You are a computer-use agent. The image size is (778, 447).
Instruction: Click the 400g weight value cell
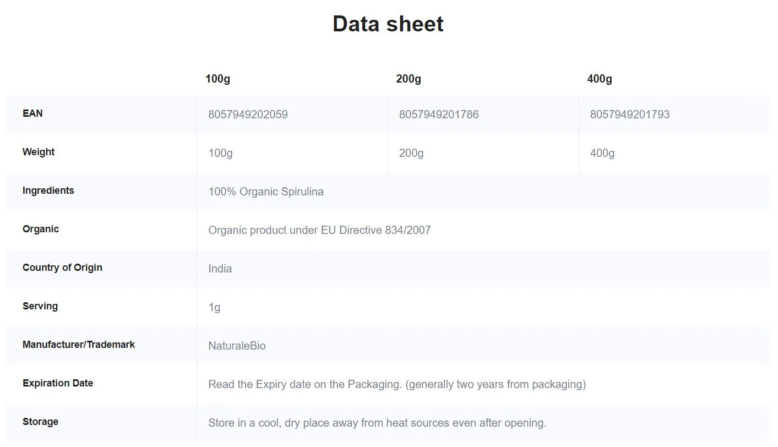[674, 153]
